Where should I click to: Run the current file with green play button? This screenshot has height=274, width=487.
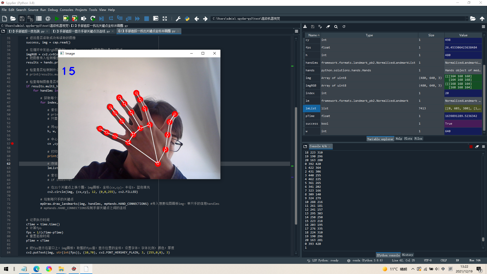point(57,19)
